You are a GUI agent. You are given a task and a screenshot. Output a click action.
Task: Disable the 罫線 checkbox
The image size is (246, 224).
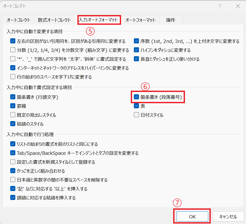[13, 106]
